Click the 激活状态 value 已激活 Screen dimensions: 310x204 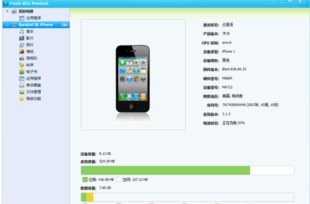point(228,25)
